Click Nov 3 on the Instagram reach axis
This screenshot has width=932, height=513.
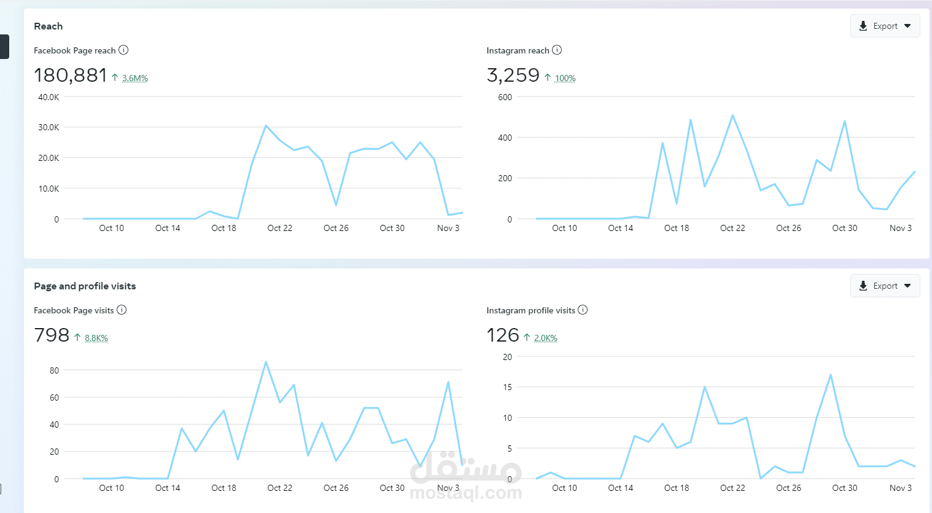(x=901, y=228)
